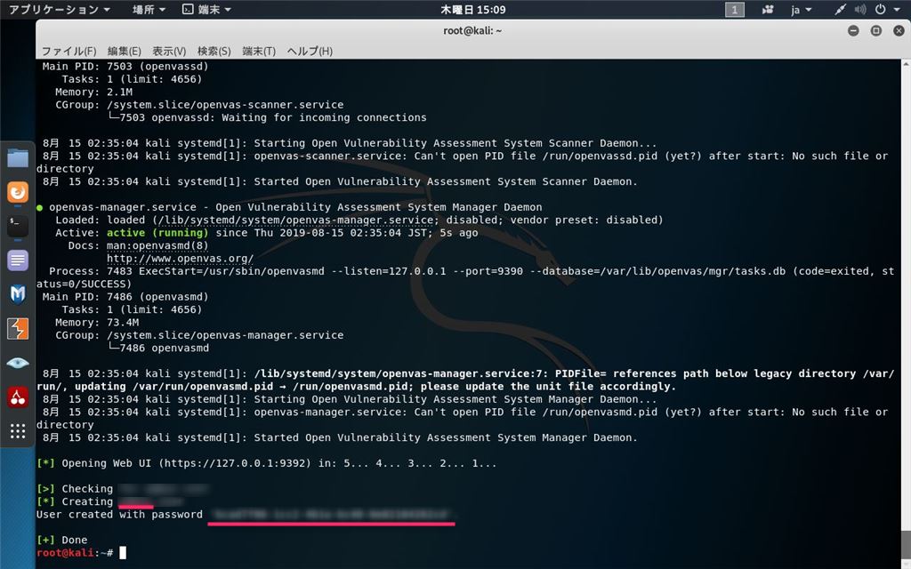
Task: Click 'Process: 7483 ExecStart' line
Action: (x=464, y=277)
